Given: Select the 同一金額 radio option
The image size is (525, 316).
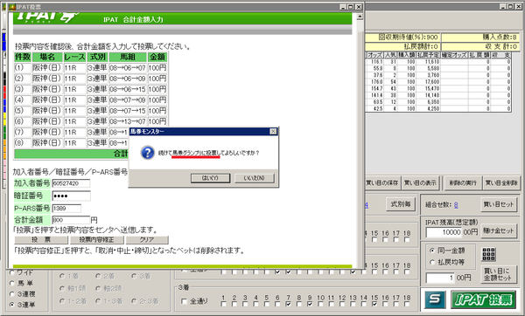Looking at the screenshot, I should tap(432, 251).
